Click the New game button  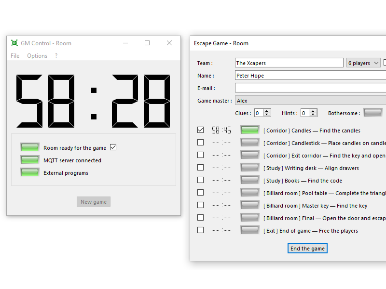pos(94,202)
